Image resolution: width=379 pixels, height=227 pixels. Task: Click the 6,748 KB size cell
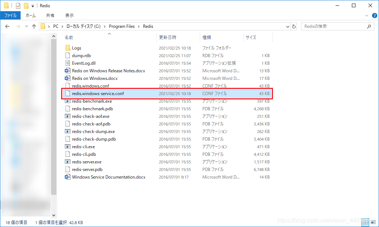pyautogui.click(x=261, y=169)
